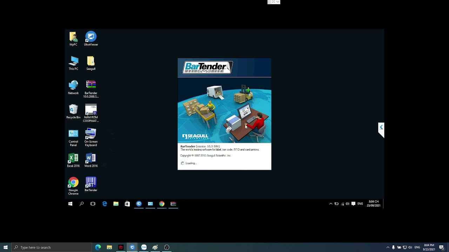Open the Seagull folder on desktop

(x=91, y=63)
